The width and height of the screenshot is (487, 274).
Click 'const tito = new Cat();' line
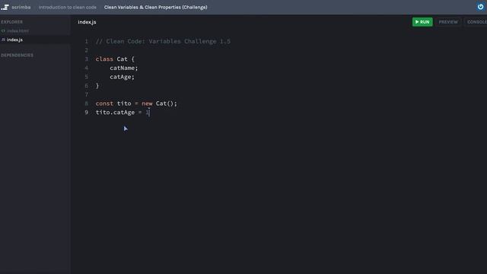[x=136, y=104]
